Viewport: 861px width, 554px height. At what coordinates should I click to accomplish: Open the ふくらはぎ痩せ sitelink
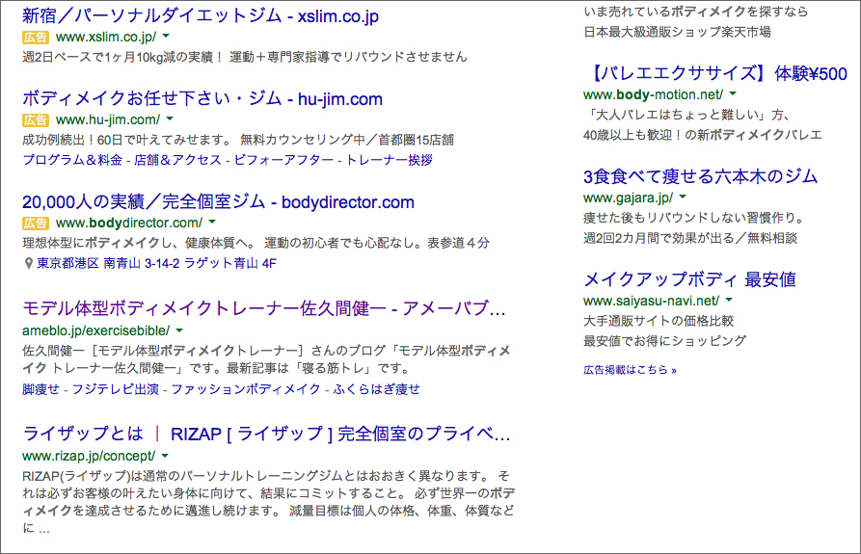tap(377, 389)
